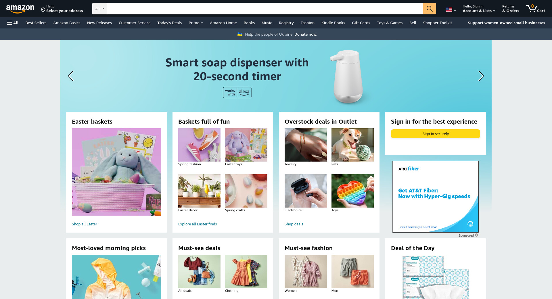Open the US flag language selector
The height and width of the screenshot is (299, 552).
[x=451, y=10]
